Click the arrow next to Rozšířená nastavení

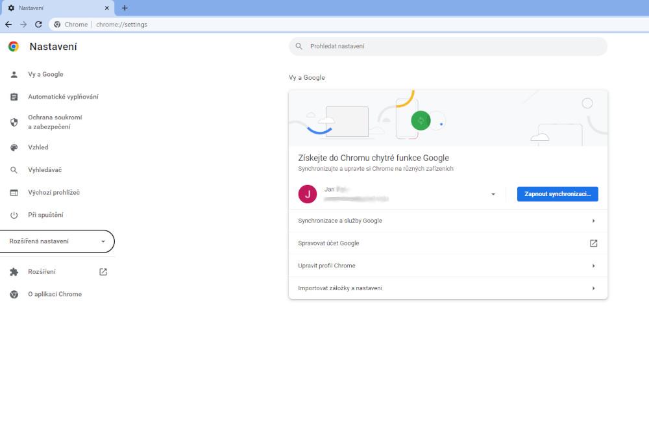point(103,241)
